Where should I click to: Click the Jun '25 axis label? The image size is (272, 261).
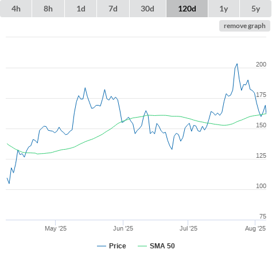(123, 228)
